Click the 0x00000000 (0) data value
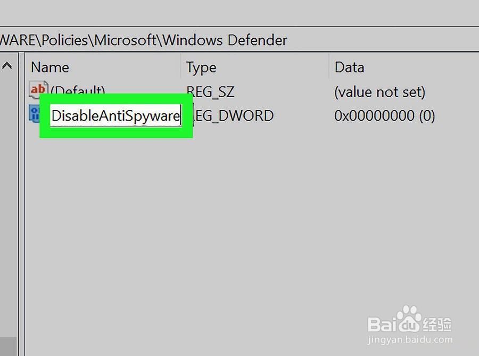Image resolution: width=479 pixels, height=356 pixels. click(383, 115)
